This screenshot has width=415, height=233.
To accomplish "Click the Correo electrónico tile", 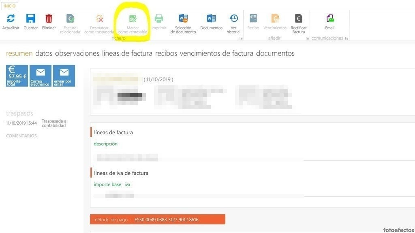I will [40, 76].
